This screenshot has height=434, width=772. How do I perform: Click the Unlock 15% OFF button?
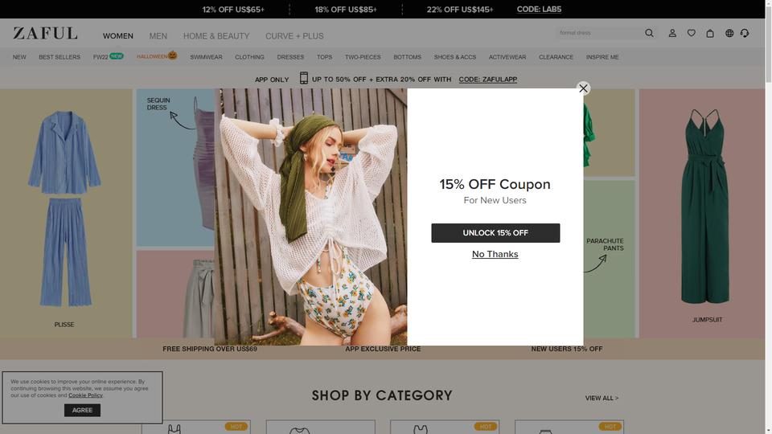tap(495, 233)
